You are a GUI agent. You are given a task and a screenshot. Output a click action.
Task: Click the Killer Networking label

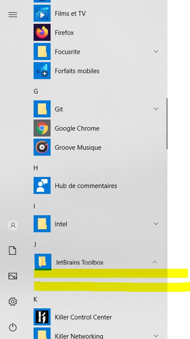click(x=79, y=336)
